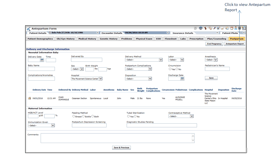
Task: Click the Comments box scrollbar down arrow
Action: tap(193, 140)
